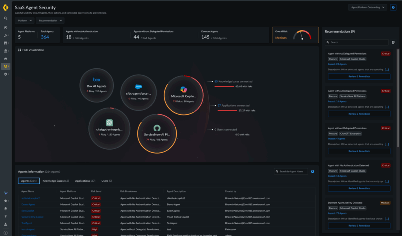Click the Overall Risk gauge
The image size is (402, 236).
click(x=301, y=35)
